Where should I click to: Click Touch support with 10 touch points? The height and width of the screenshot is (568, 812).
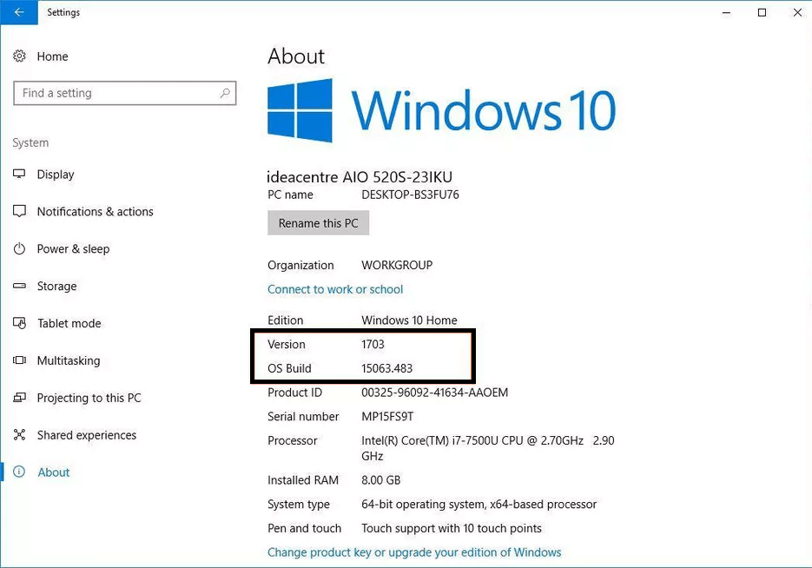click(452, 529)
